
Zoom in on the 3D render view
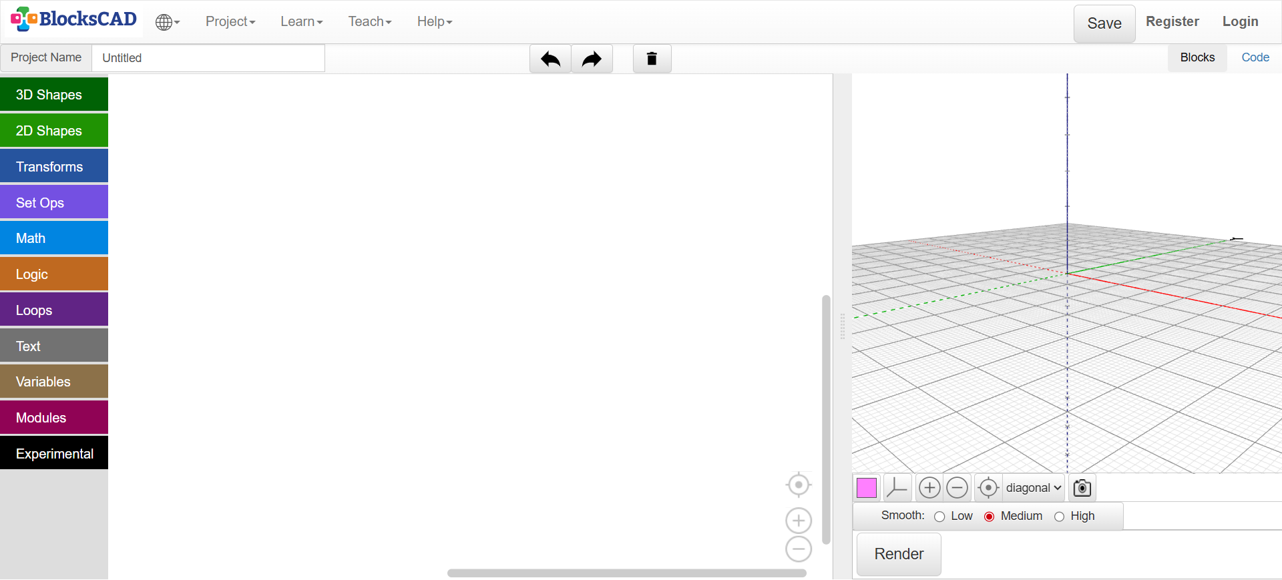click(929, 488)
